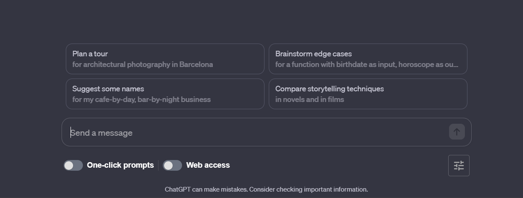Select the Plan a tour suggestion
The image size is (523, 198).
pyautogui.click(x=165, y=59)
